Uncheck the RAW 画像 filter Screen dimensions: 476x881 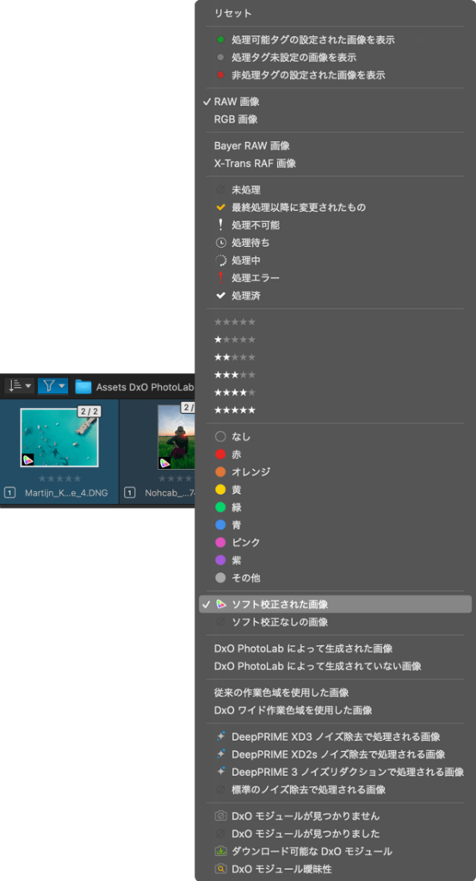point(335,102)
